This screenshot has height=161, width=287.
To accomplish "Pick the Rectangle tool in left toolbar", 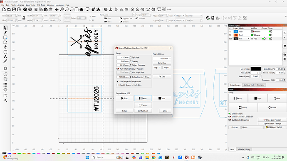I will click(x=5, y=37).
